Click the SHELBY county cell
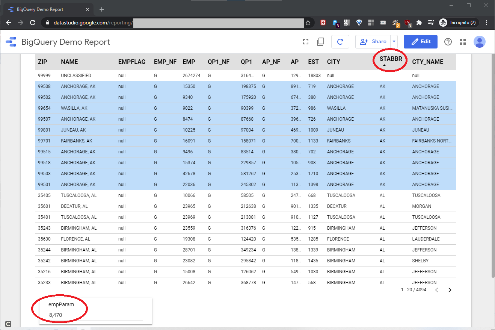The height and width of the screenshot is (330, 495). click(x=420, y=261)
